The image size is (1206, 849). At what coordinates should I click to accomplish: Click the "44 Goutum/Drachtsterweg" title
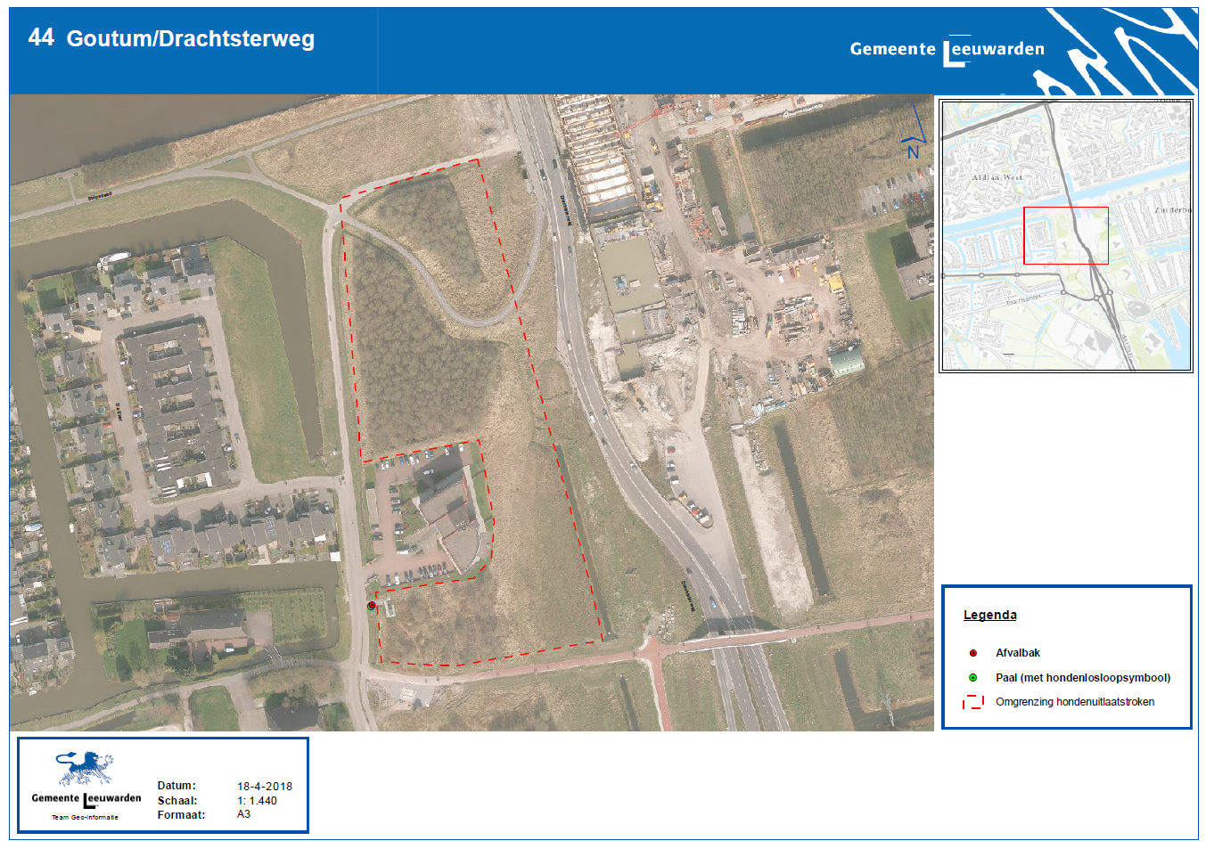(171, 38)
